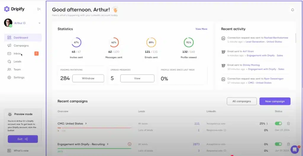Open all leads count 2873
The image size is (303, 156).
[196, 144]
